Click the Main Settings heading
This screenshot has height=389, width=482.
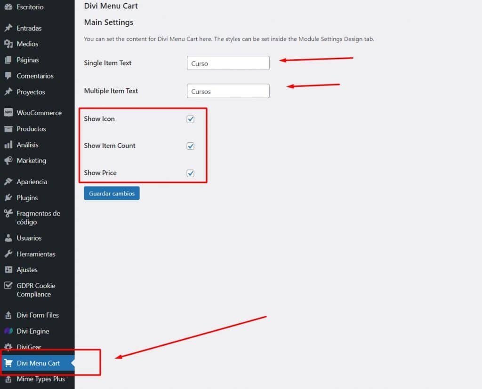click(x=109, y=23)
